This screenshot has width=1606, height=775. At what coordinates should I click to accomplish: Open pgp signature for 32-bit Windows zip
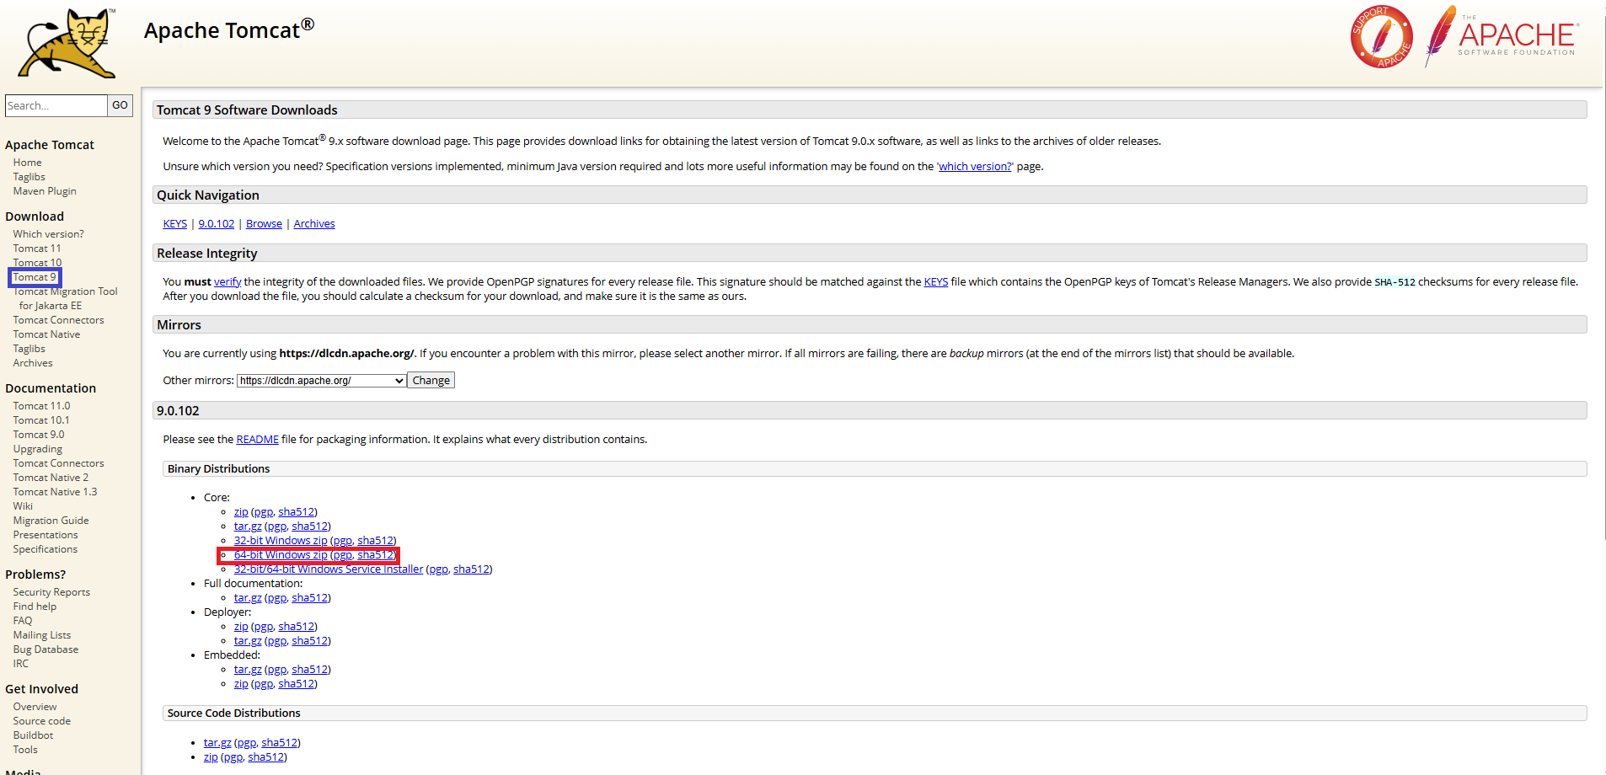tap(343, 541)
